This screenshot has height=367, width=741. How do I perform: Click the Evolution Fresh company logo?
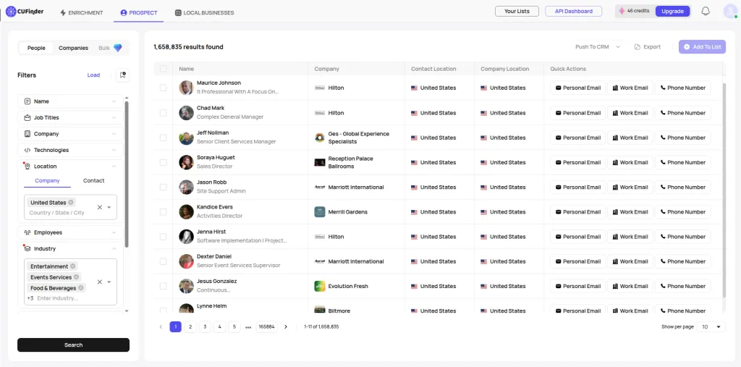[319, 286]
